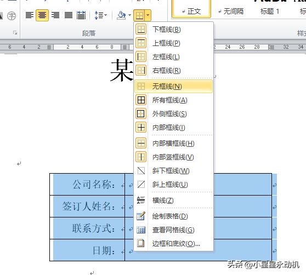
Task: Click the view gridlines icon
Action: pyautogui.click(x=141, y=230)
